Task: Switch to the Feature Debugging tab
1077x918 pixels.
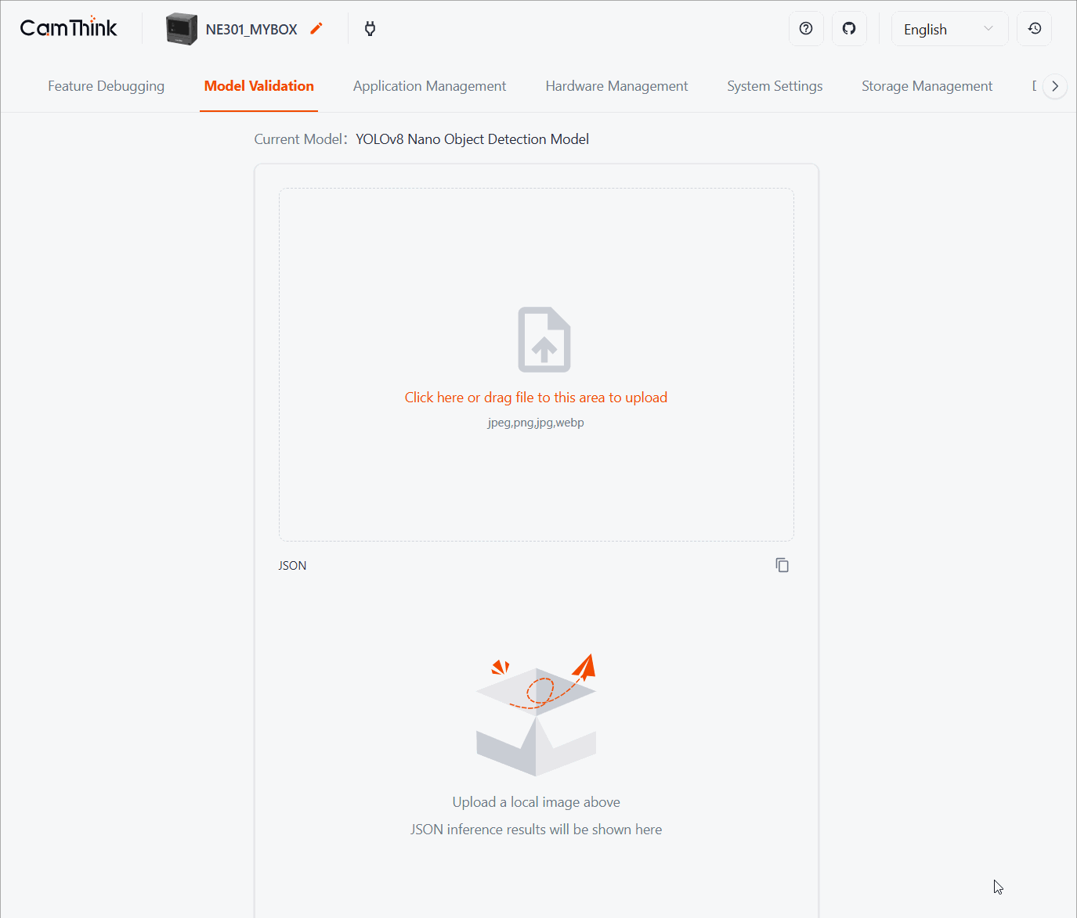Action: point(106,86)
